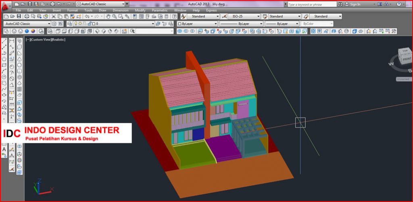This screenshot has width=413, height=202.
Task: Open the Dimension menu
Action: [121, 10]
